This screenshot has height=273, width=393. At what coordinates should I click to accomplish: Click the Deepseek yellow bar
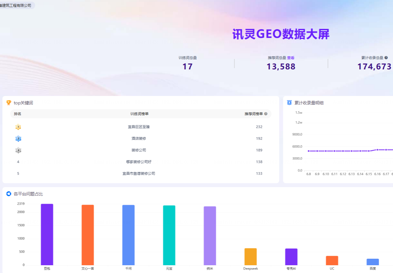pyautogui.click(x=251, y=257)
